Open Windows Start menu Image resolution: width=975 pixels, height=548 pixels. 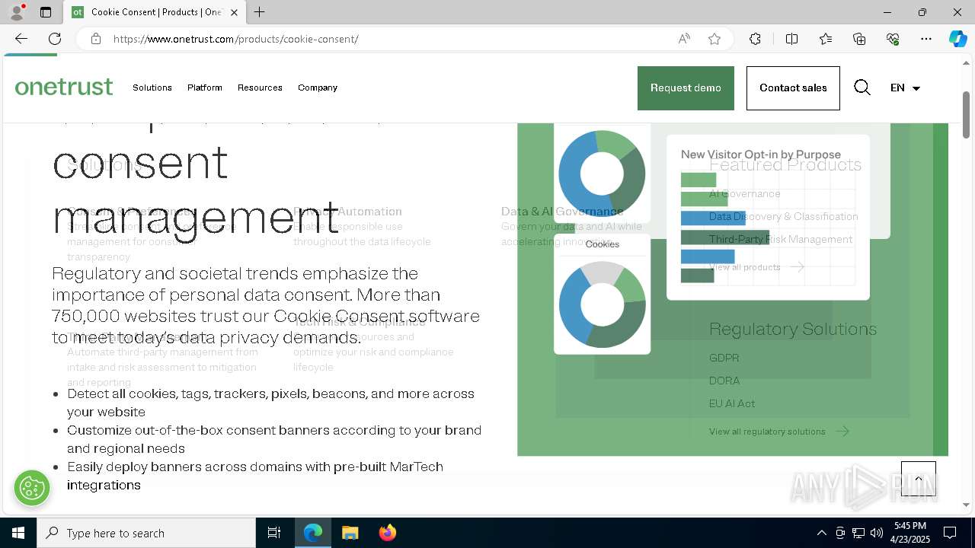coord(18,533)
